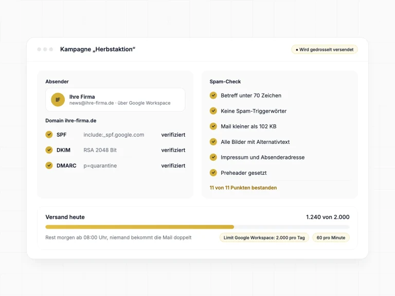
Task: Click the SPF verified checkmark icon
Action: pos(49,135)
